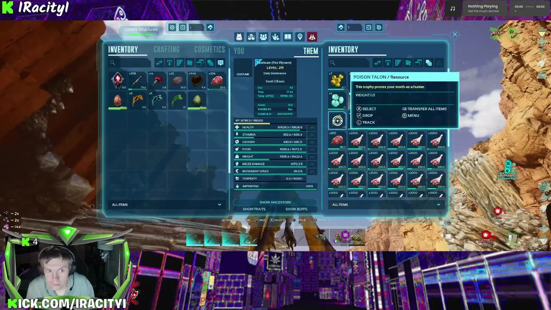The image size is (551, 310).
Task: Select x5 orange talon in left inventory
Action: 137,100
